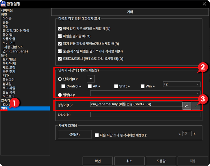Screen dimensions: 210x166
Task: Select 로그 파일 in the settings tree
Action: [x=9, y=88]
